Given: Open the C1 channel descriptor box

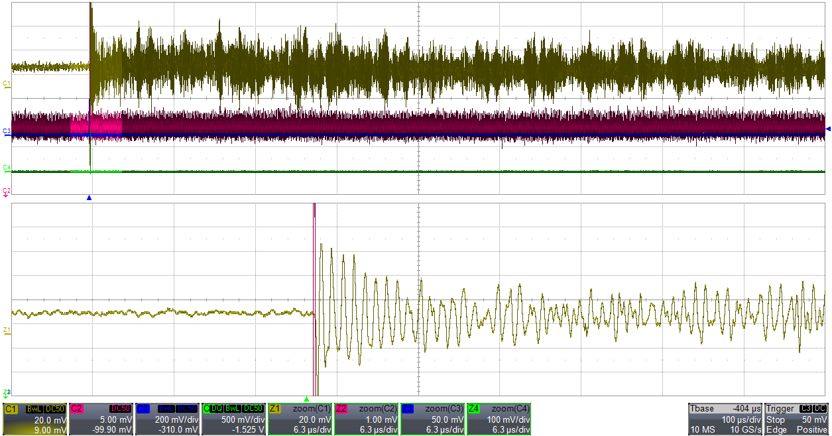Looking at the screenshot, I should coord(34,419).
